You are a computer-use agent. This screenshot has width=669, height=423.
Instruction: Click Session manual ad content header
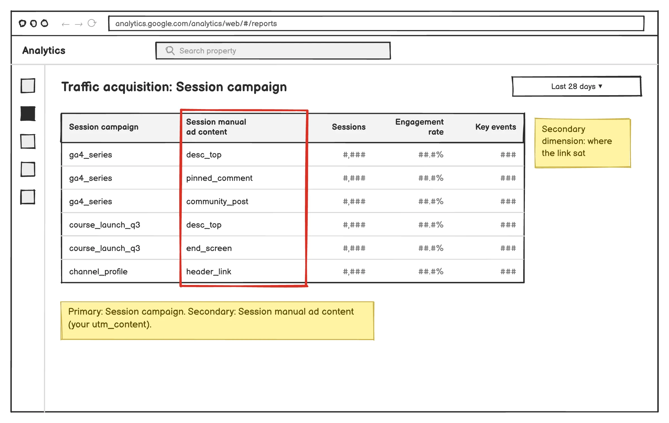click(216, 127)
